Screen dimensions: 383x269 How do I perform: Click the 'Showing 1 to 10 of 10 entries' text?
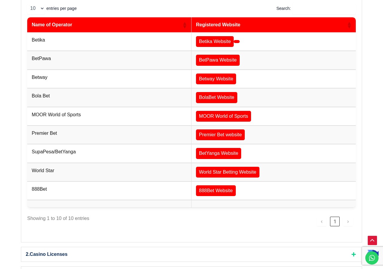tap(58, 218)
